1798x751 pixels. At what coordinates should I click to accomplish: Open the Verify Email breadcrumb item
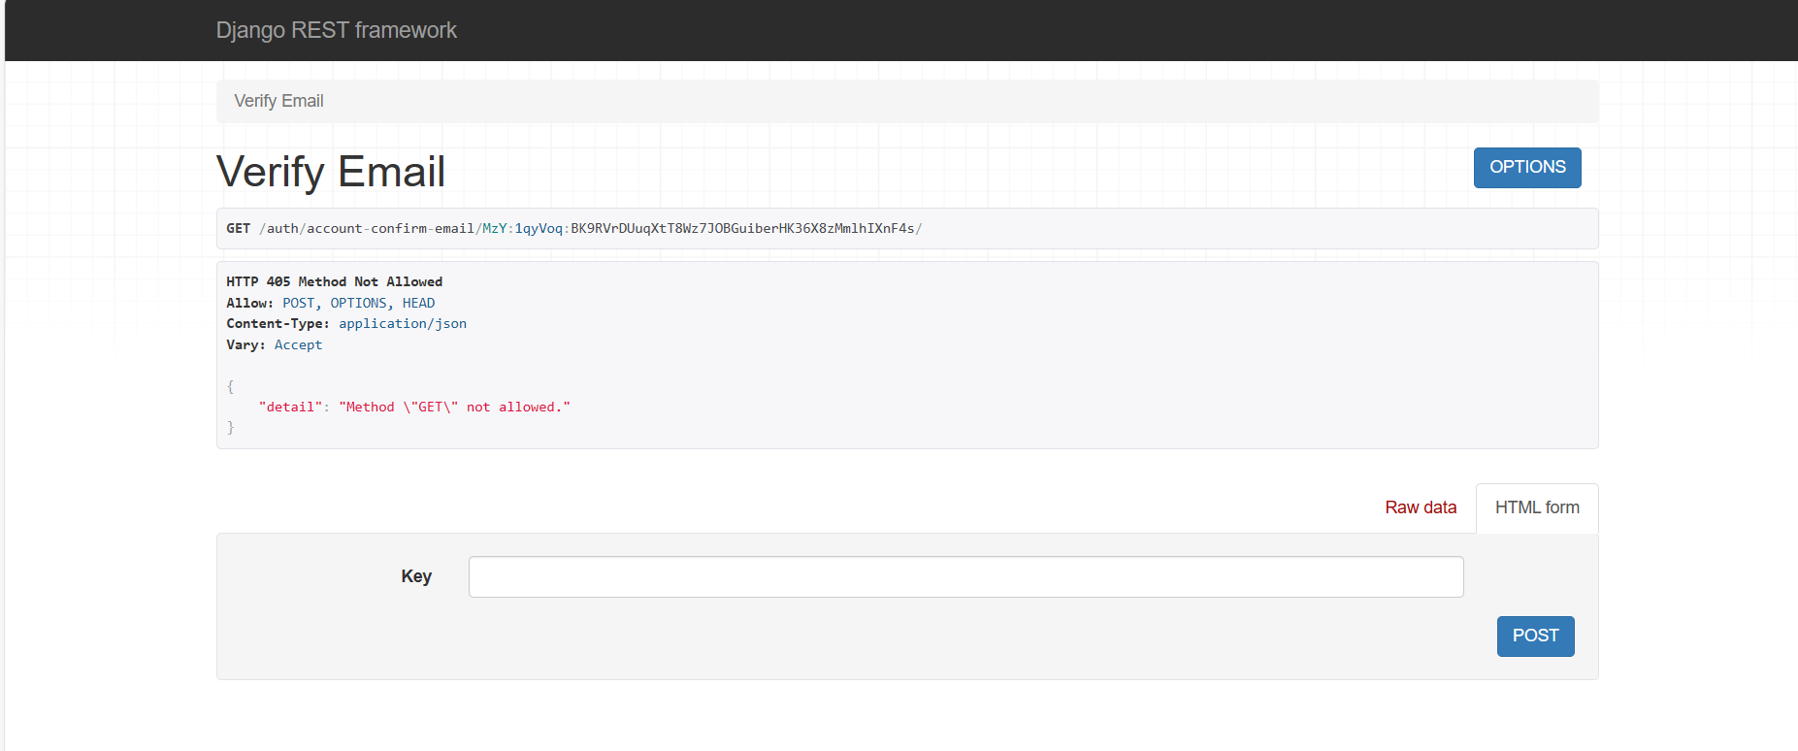coord(278,101)
